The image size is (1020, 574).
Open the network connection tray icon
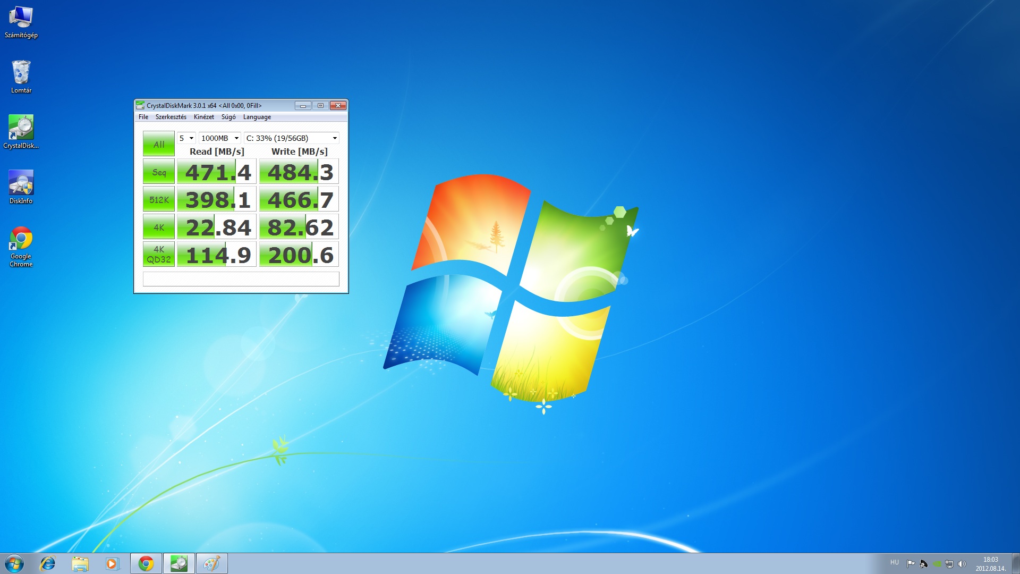click(949, 564)
